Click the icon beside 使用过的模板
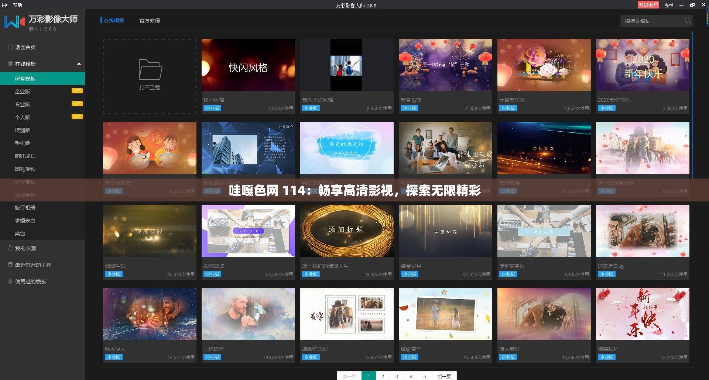 pos(10,281)
